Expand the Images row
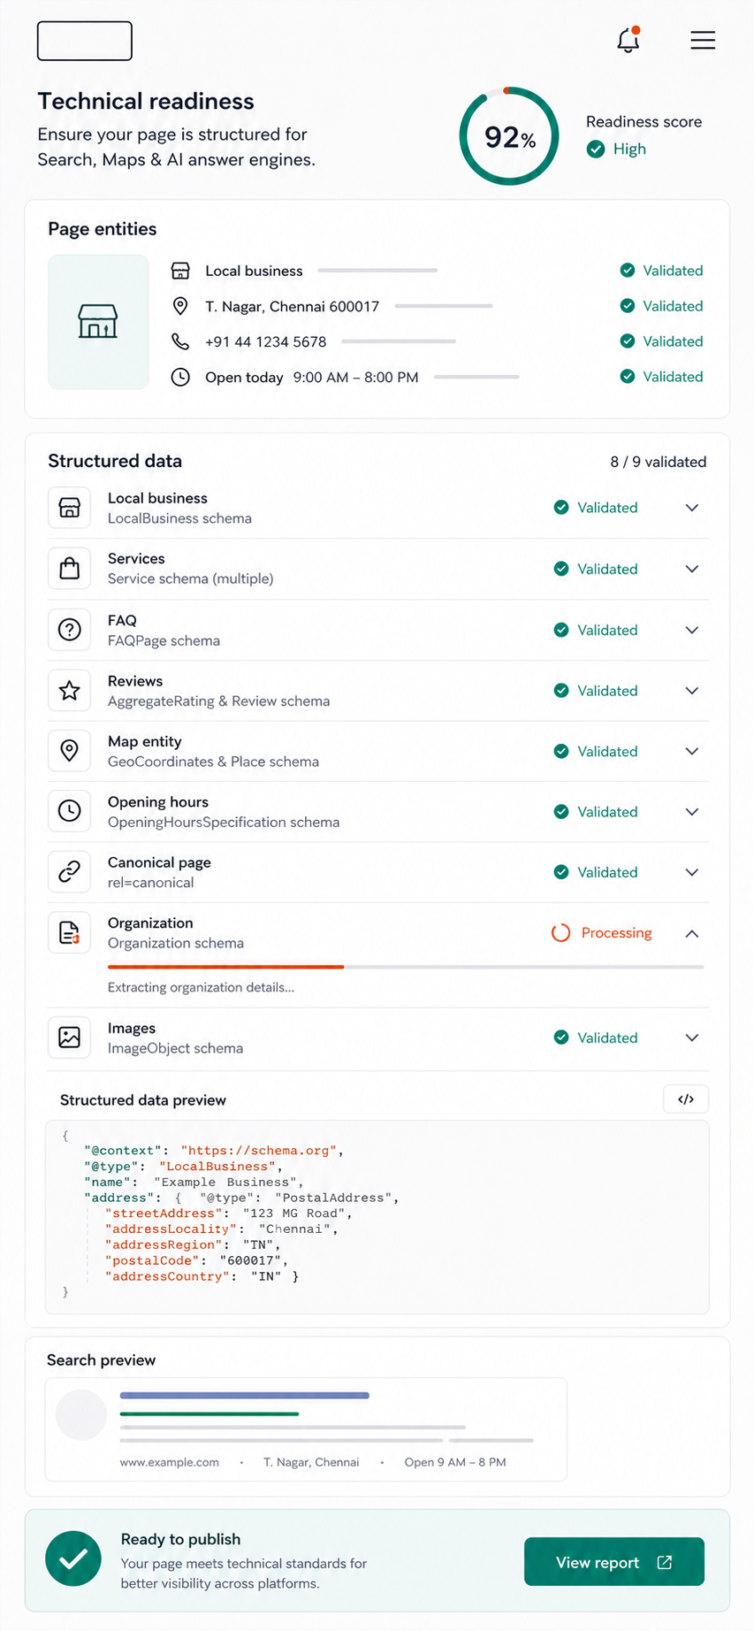 (x=692, y=1038)
